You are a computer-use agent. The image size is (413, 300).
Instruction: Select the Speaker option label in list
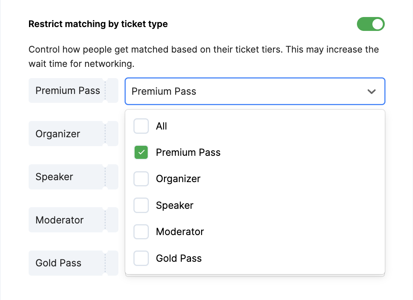click(x=174, y=205)
